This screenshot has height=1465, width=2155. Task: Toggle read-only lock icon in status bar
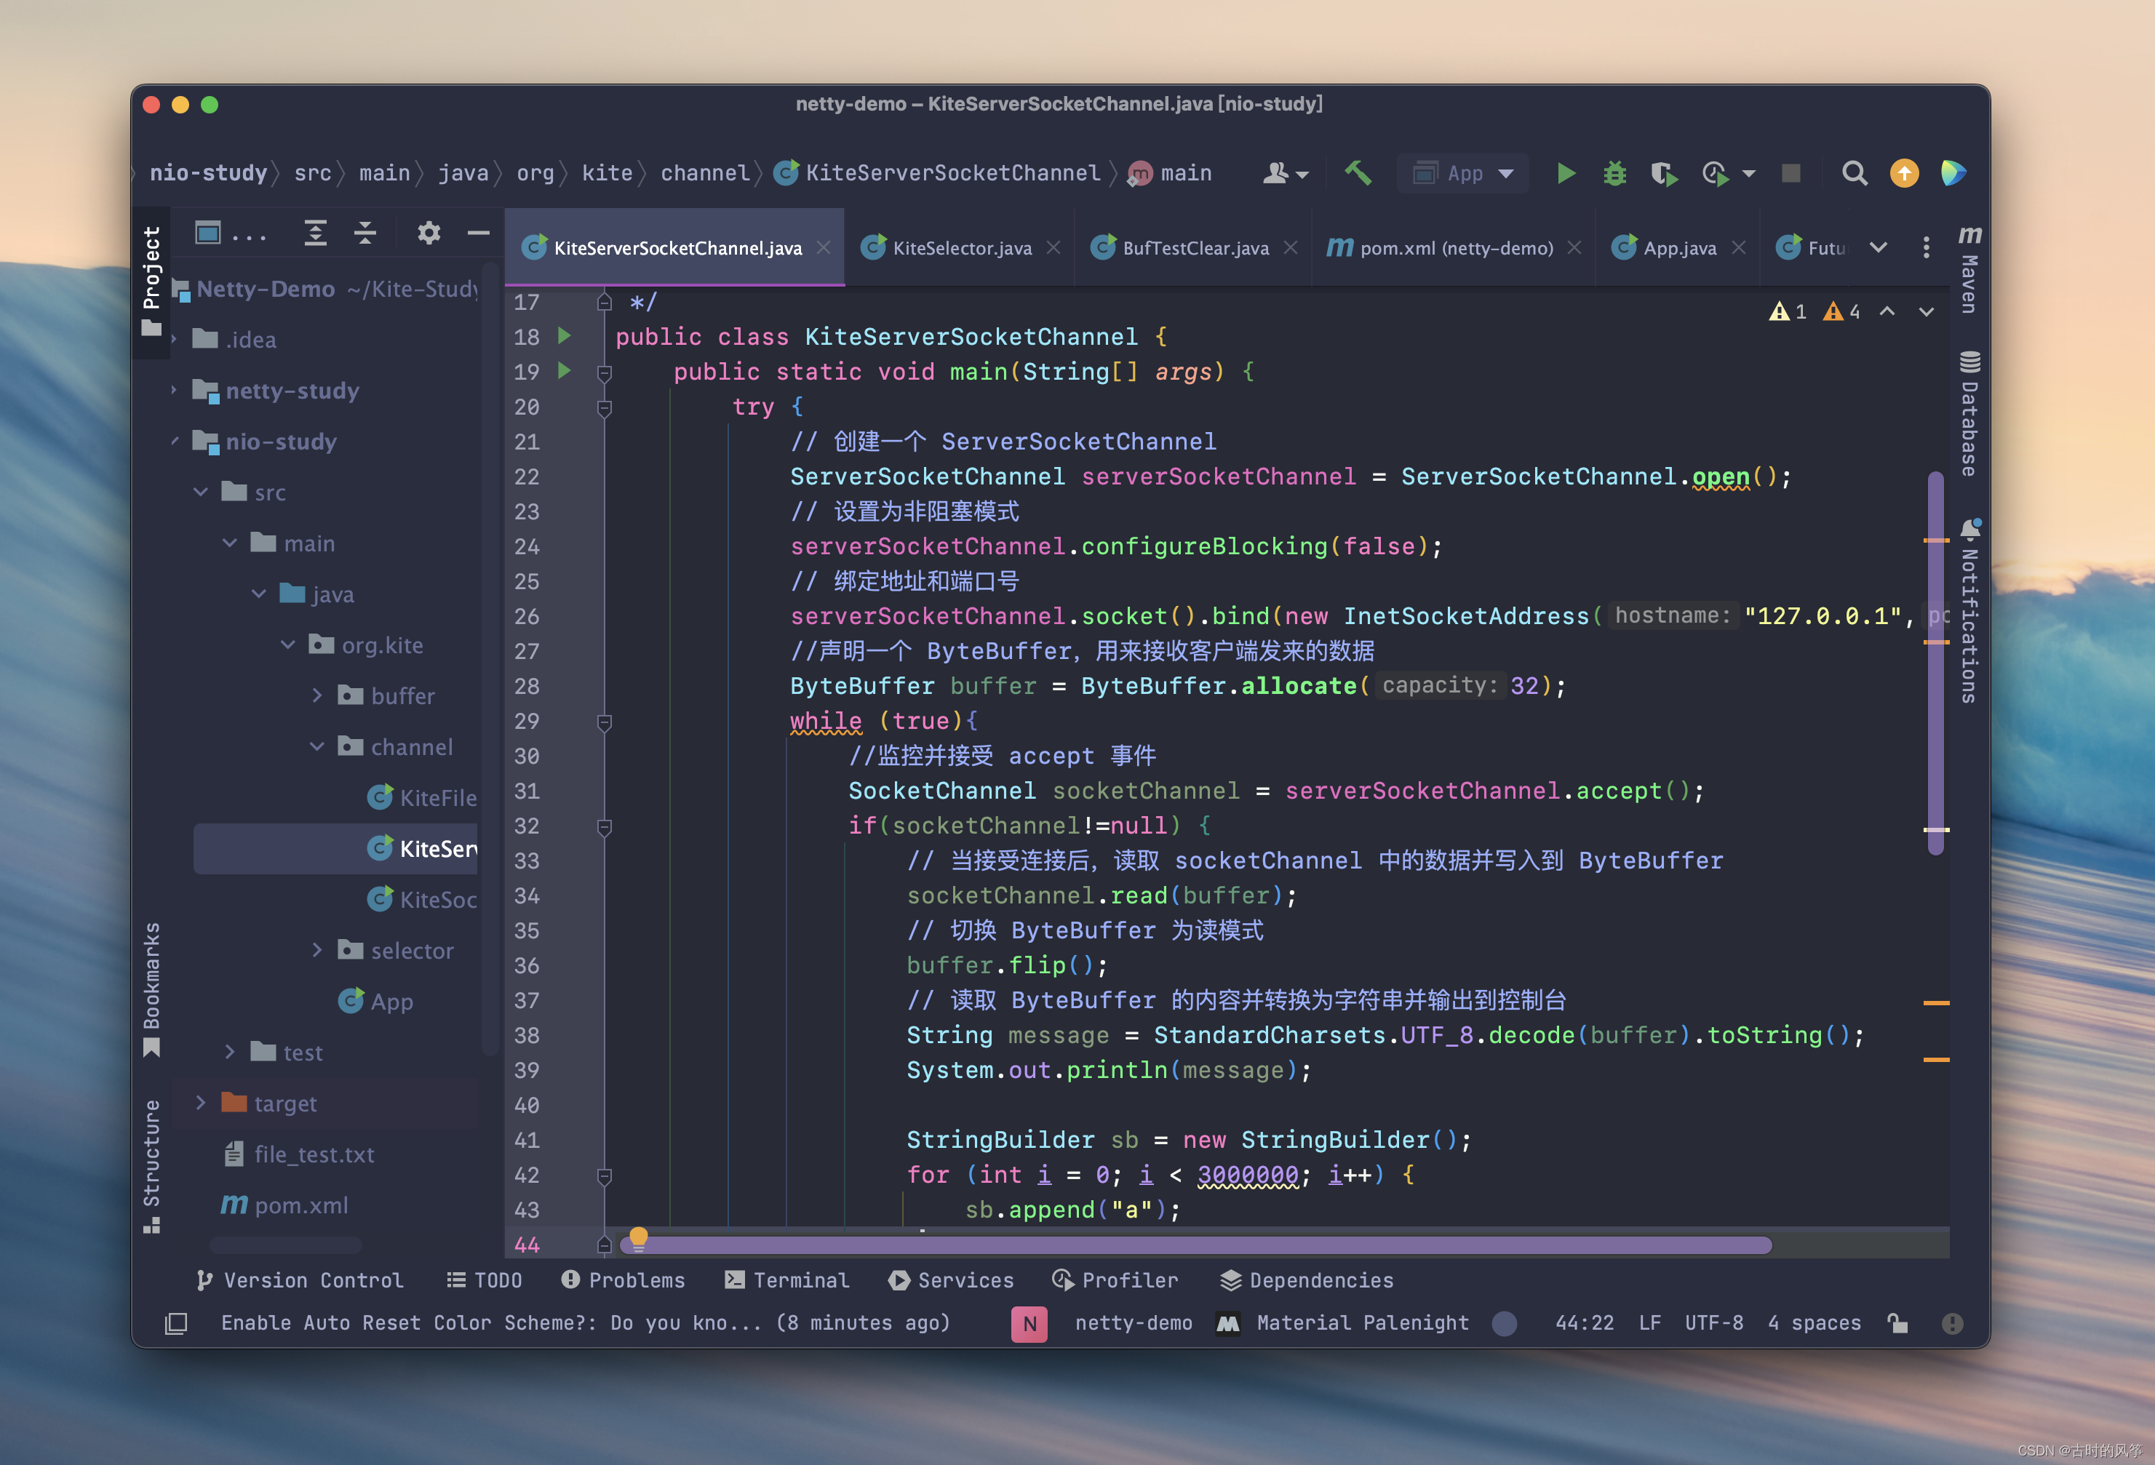click(x=1897, y=1323)
